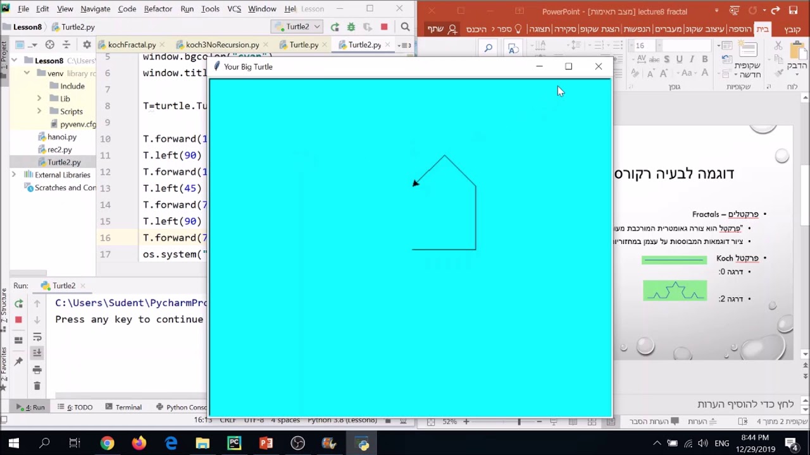Insert a new slide in PowerPoint
This screenshot has width=810, height=455.
coord(747,58)
